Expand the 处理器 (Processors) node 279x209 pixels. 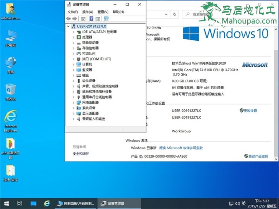point(74,37)
